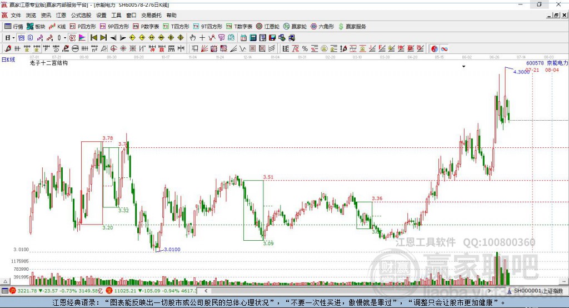Open the 9T四方形 tool
Screen dimensions: 569x308
coord(208,27)
